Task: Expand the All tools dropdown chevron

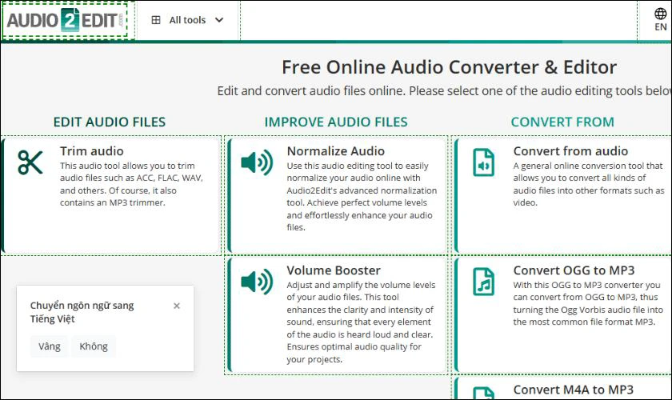Action: click(219, 20)
